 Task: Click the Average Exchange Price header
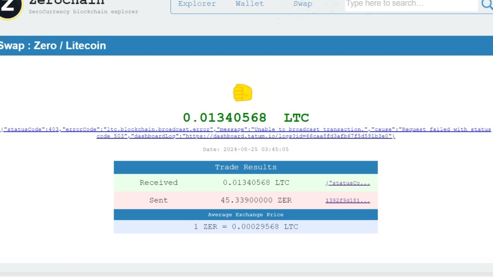[x=246, y=214]
